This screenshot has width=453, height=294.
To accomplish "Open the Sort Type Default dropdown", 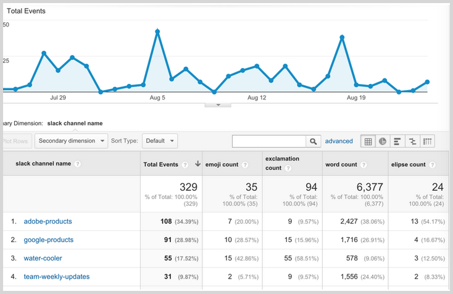I will click(x=160, y=141).
